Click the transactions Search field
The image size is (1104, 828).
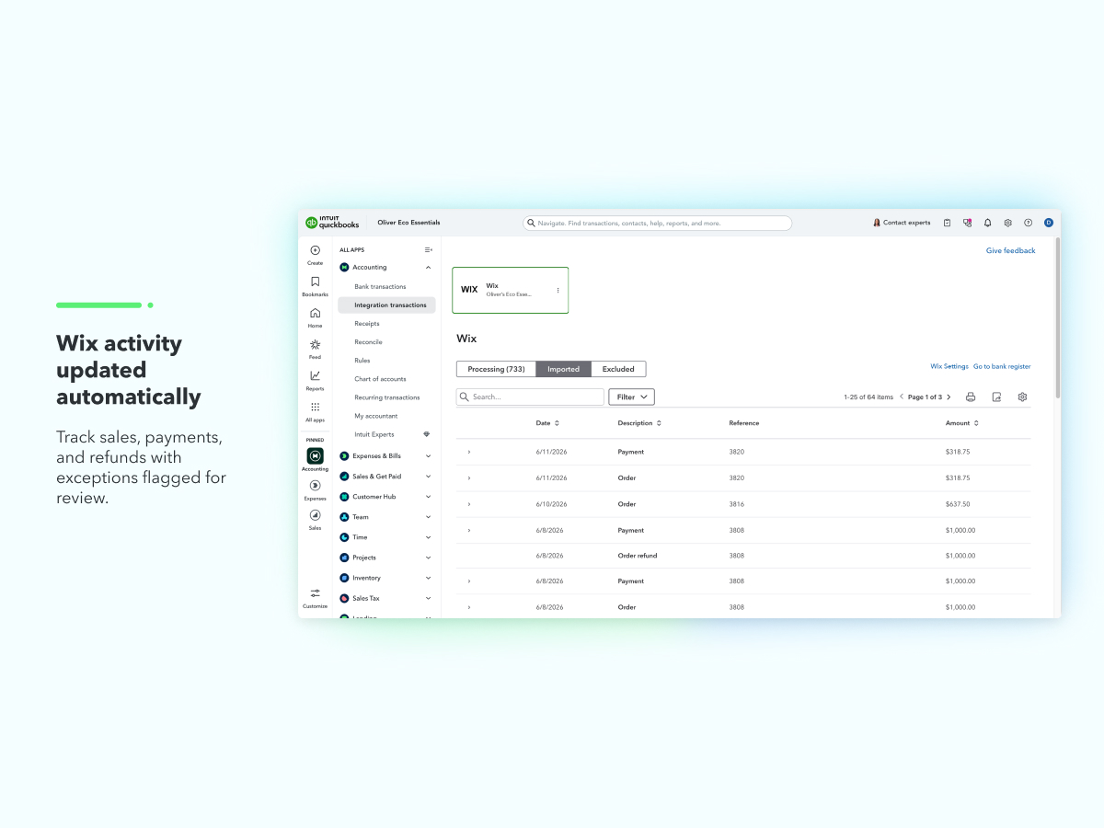point(530,397)
